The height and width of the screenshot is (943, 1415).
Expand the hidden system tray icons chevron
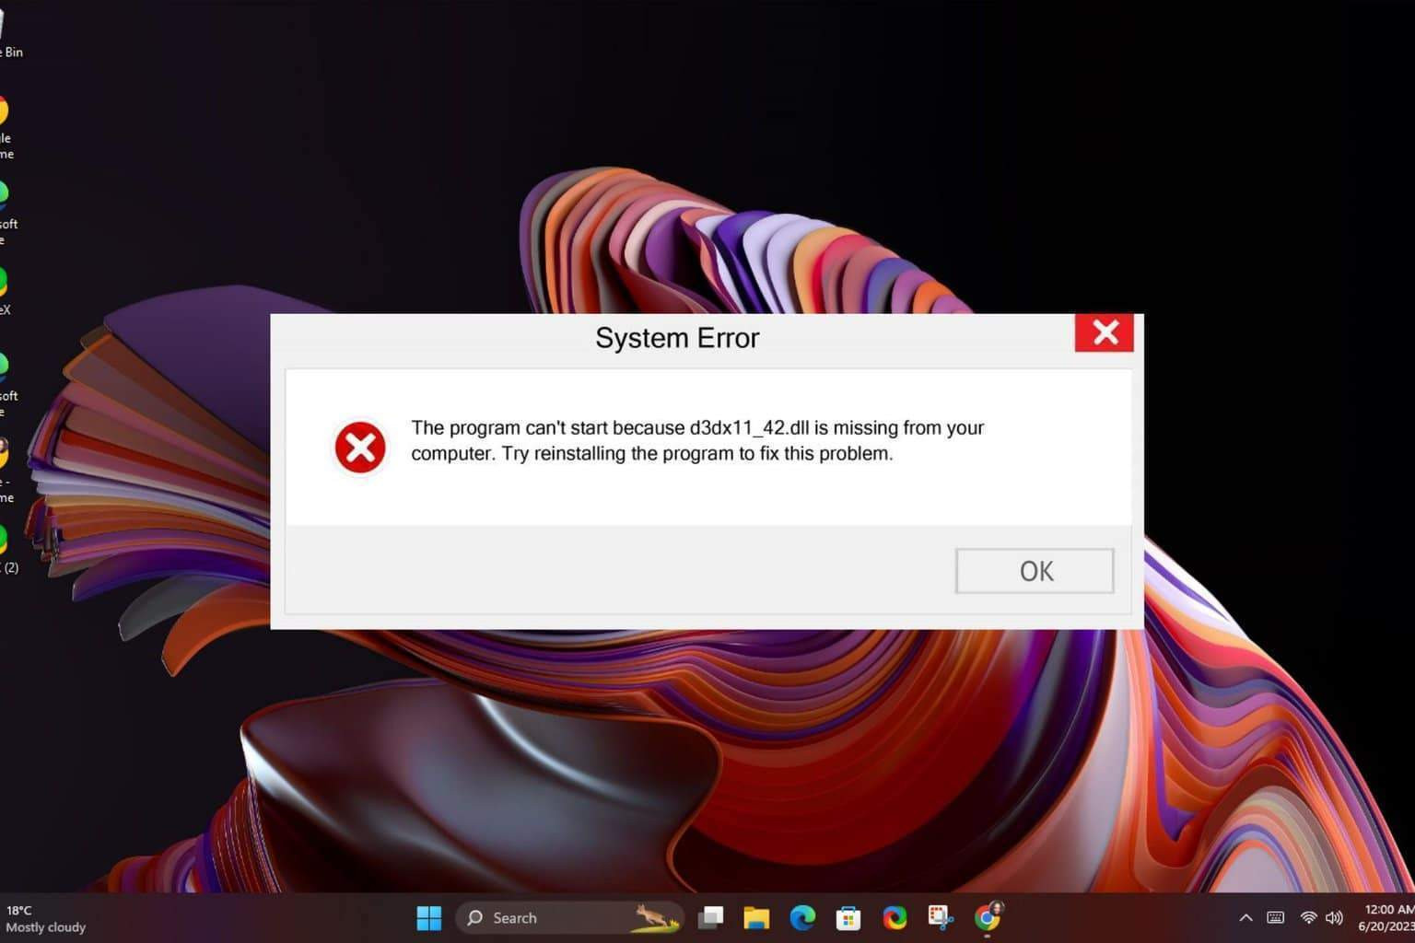click(x=1245, y=917)
